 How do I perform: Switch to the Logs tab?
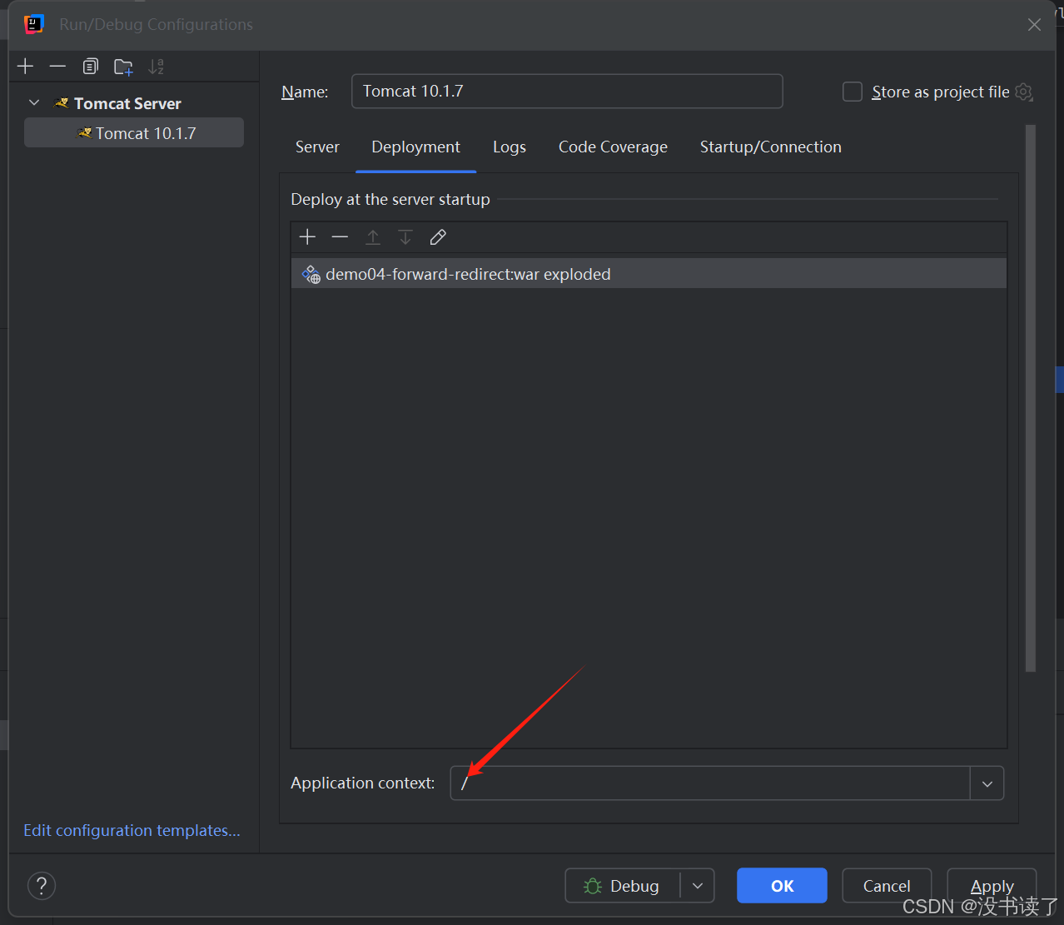(x=510, y=147)
